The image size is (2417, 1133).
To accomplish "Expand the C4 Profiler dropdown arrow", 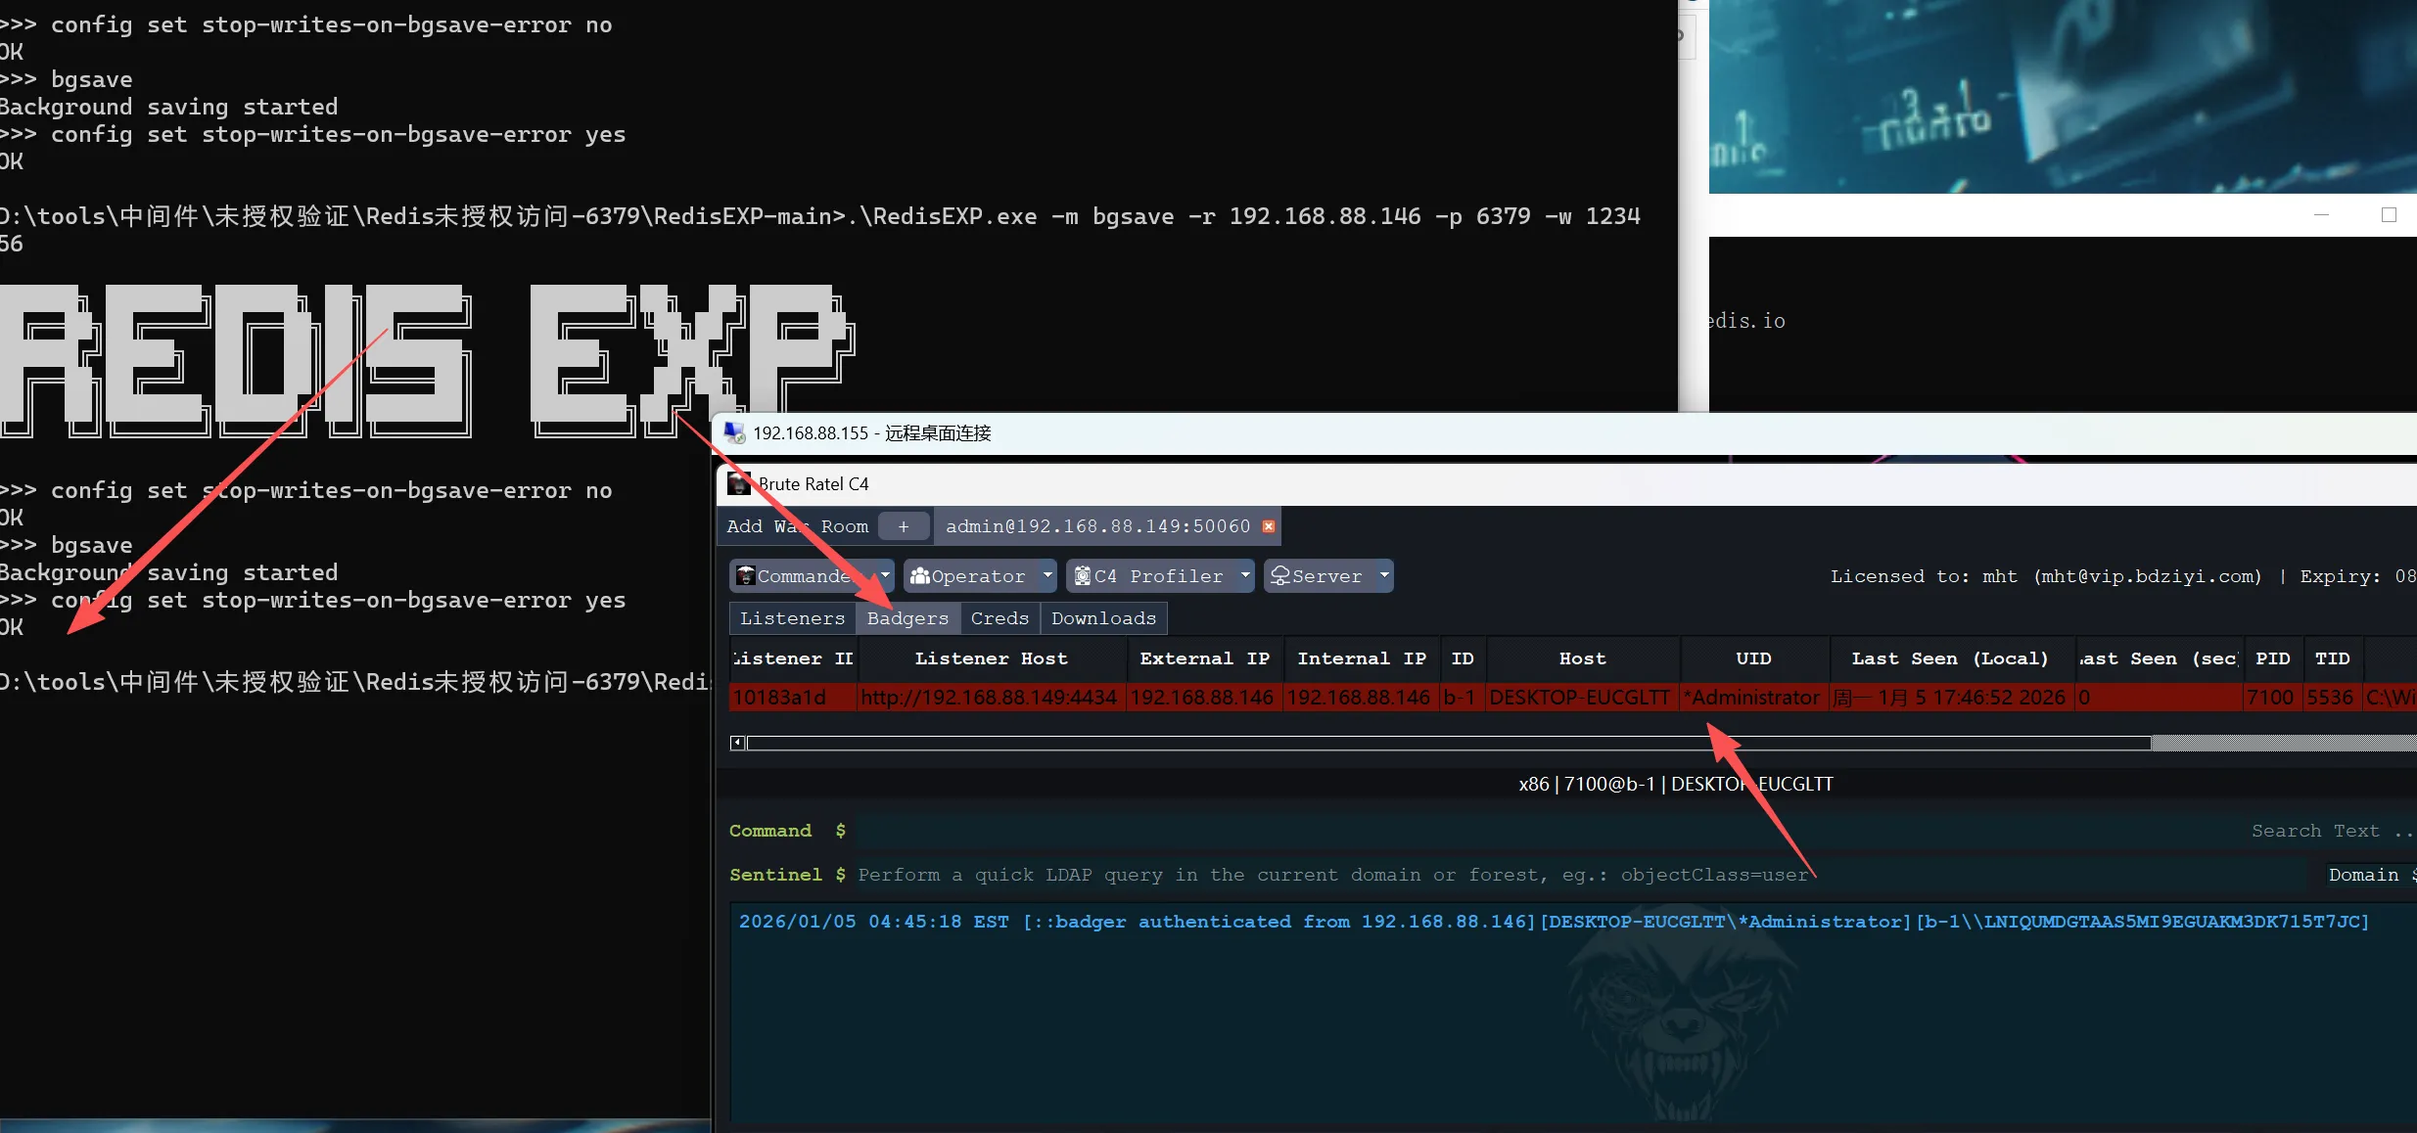I will tap(1245, 575).
